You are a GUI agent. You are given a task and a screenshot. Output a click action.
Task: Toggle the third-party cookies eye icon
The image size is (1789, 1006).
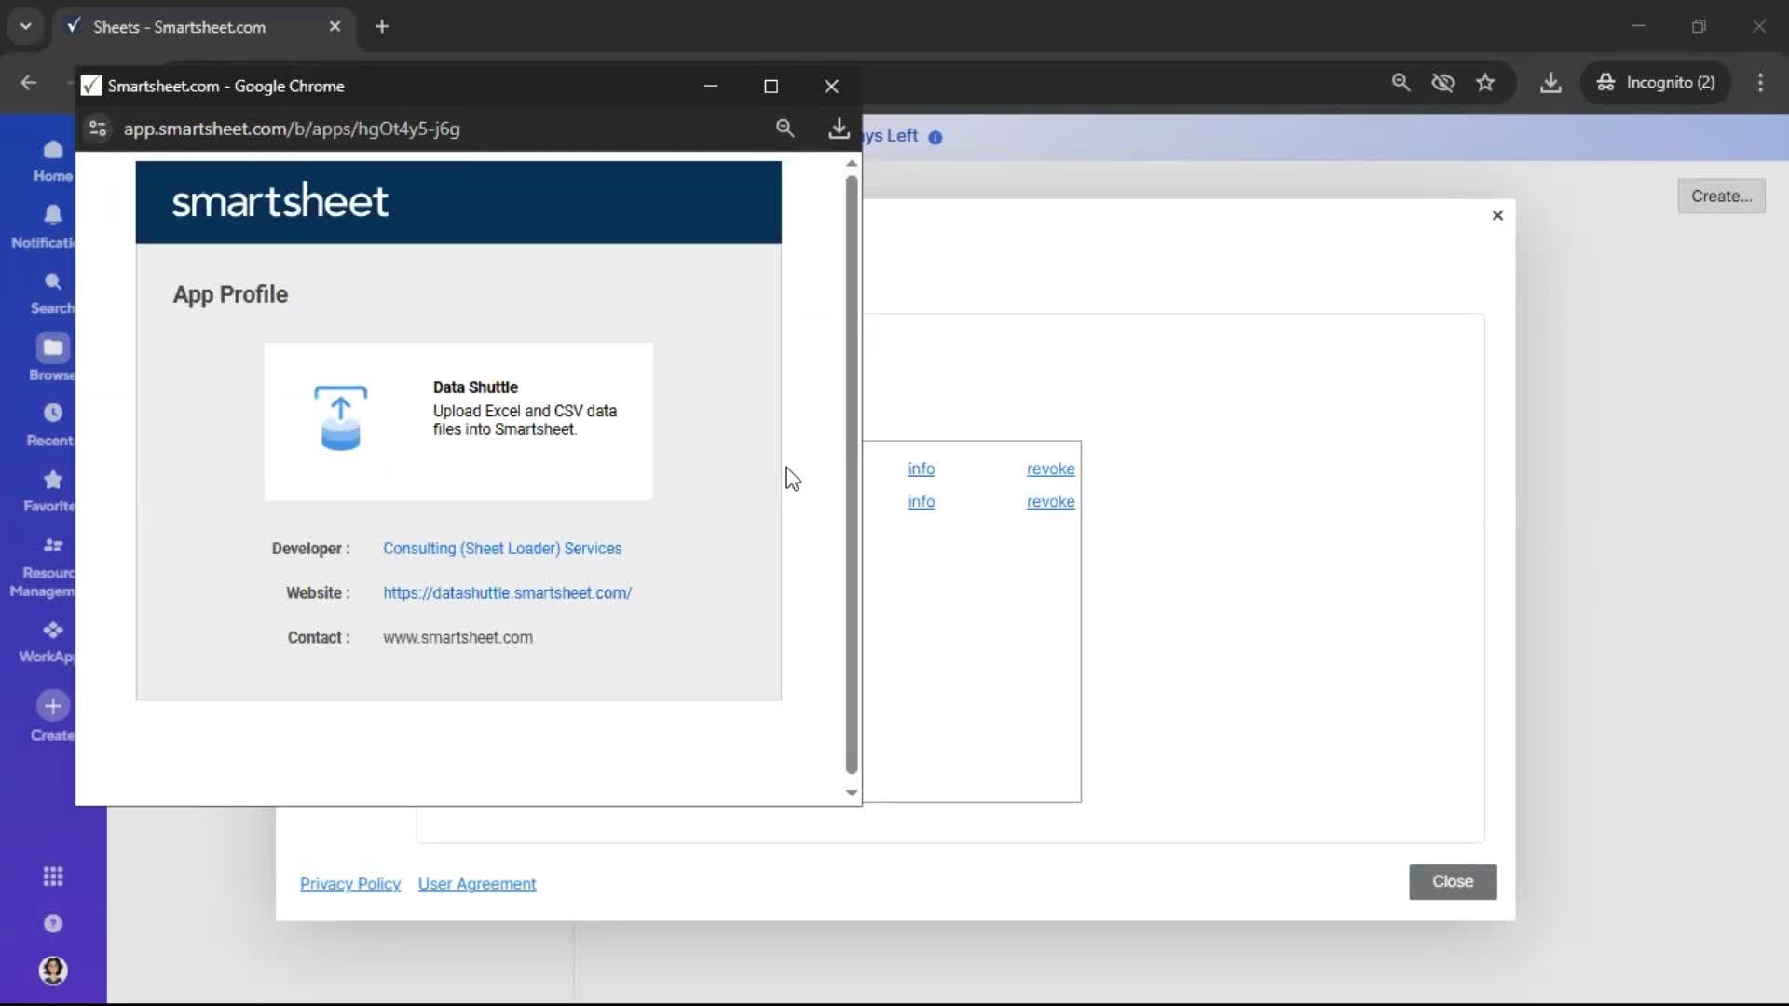1443,83
